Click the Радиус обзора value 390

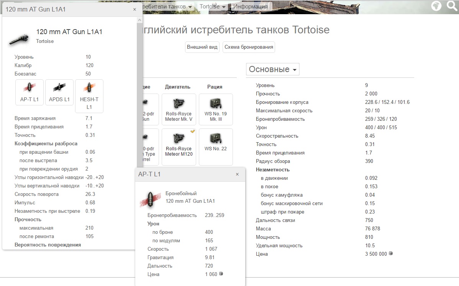[369, 161]
